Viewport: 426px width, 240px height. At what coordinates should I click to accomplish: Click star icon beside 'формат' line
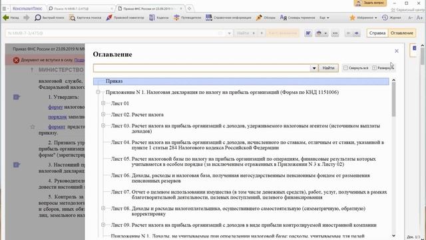click(x=33, y=127)
